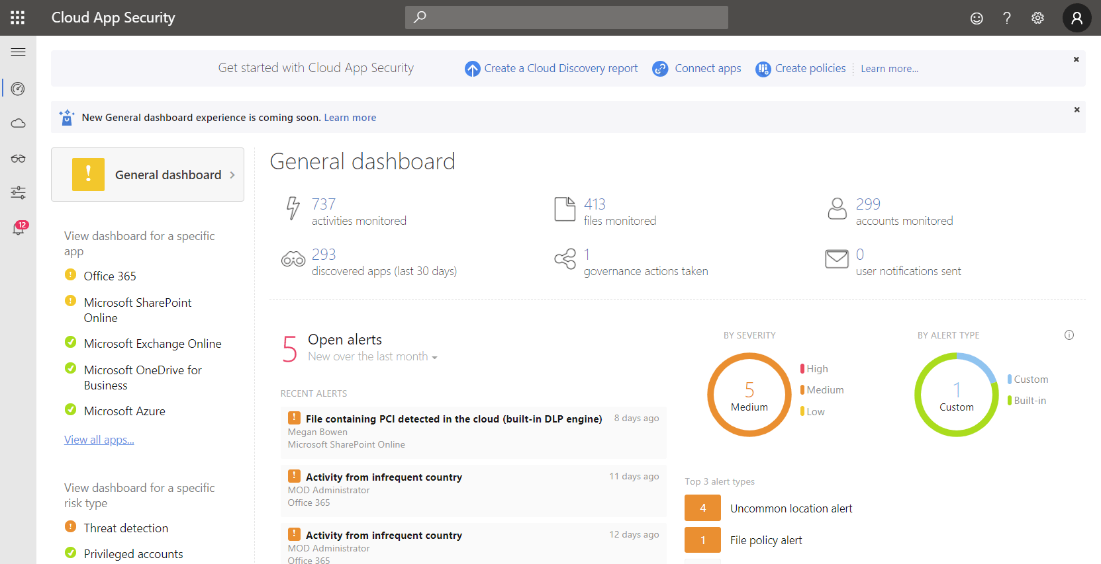This screenshot has width=1101, height=564.
Task: Click the info icon near By Alert Type
Action: [1069, 335]
